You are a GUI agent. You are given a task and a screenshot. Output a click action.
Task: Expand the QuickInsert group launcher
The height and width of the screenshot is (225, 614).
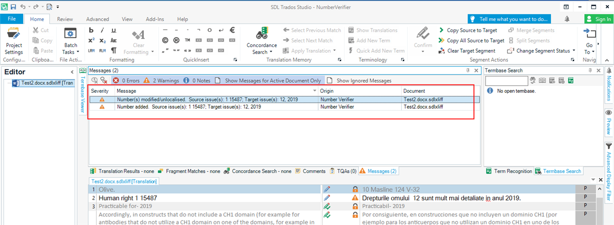[235, 60]
